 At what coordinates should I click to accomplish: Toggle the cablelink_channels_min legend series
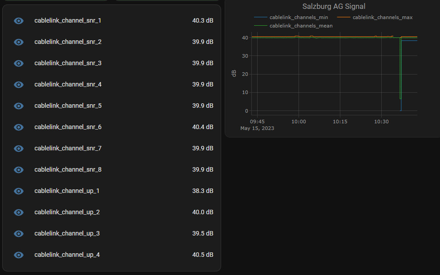pos(299,18)
